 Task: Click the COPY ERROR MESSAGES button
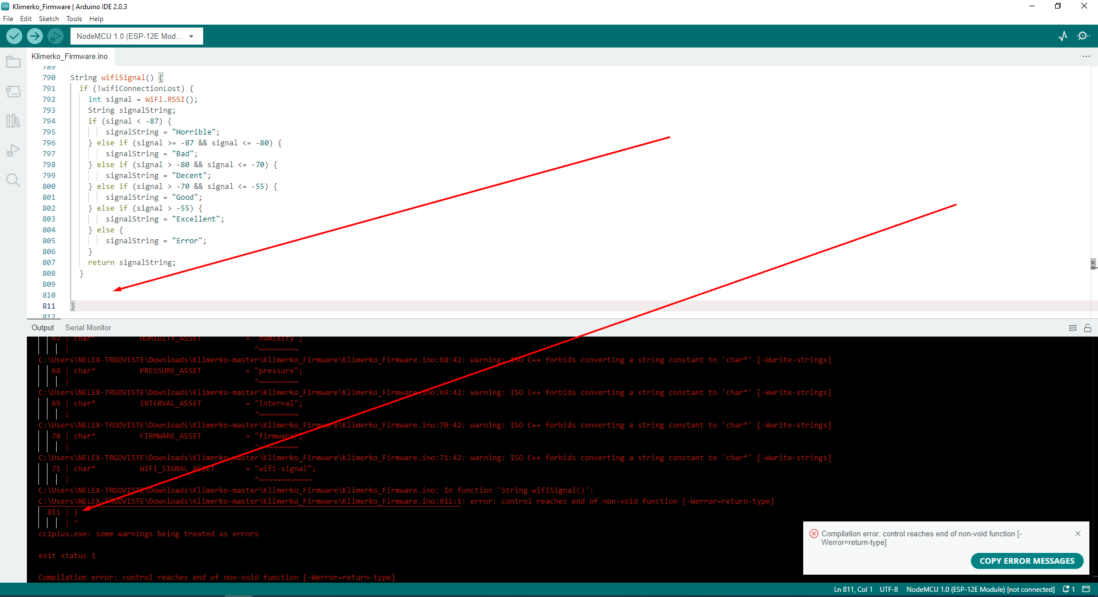(1026, 561)
